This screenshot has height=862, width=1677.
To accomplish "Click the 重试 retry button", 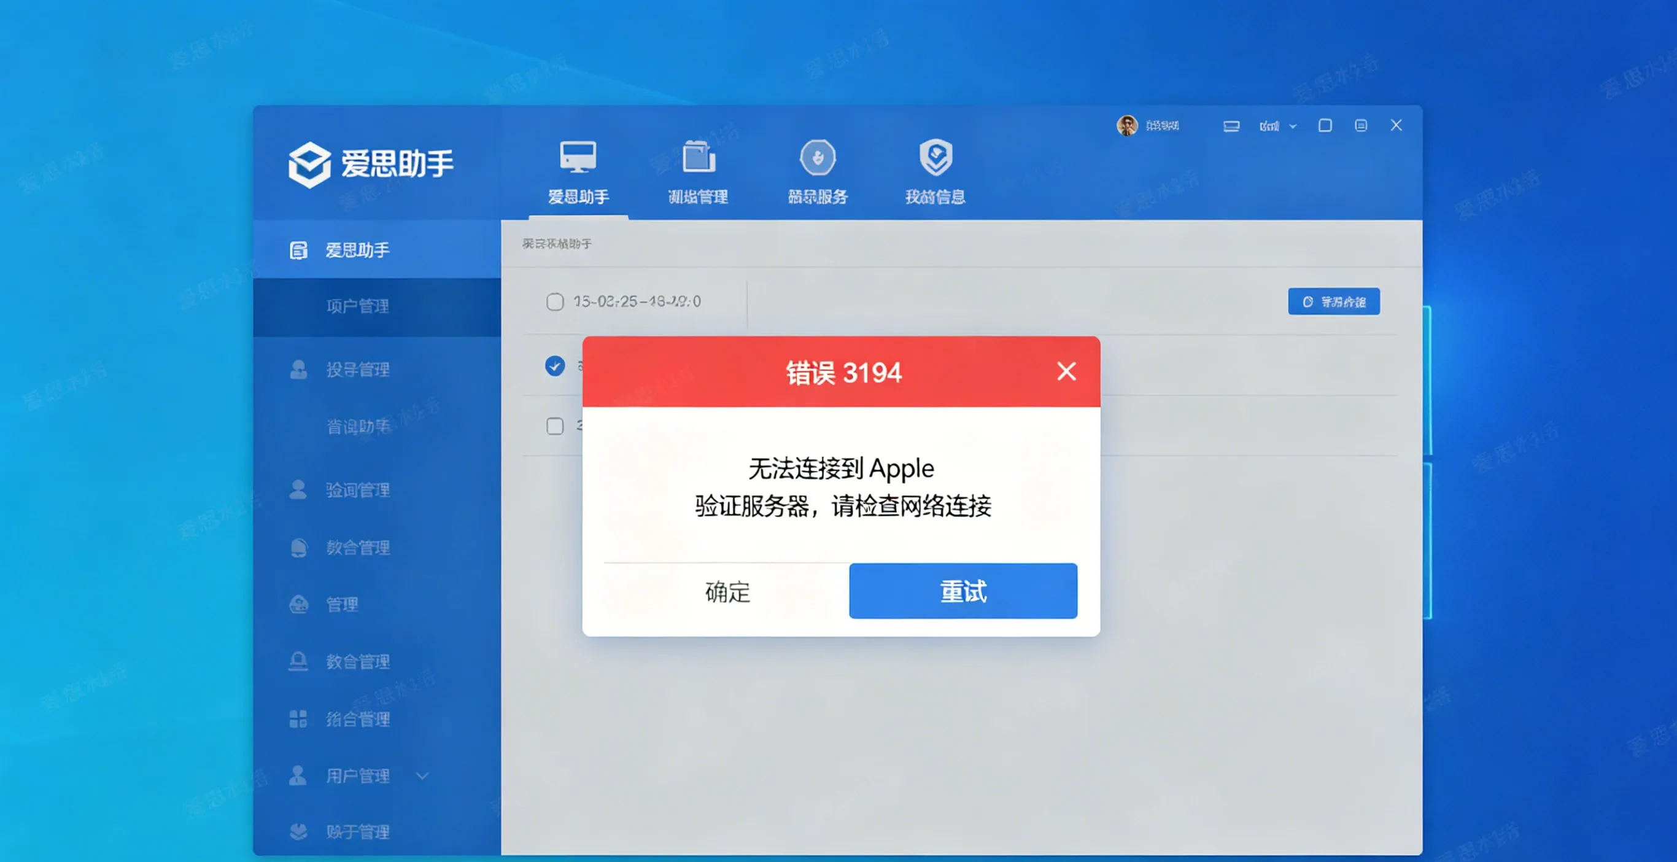I will [963, 591].
